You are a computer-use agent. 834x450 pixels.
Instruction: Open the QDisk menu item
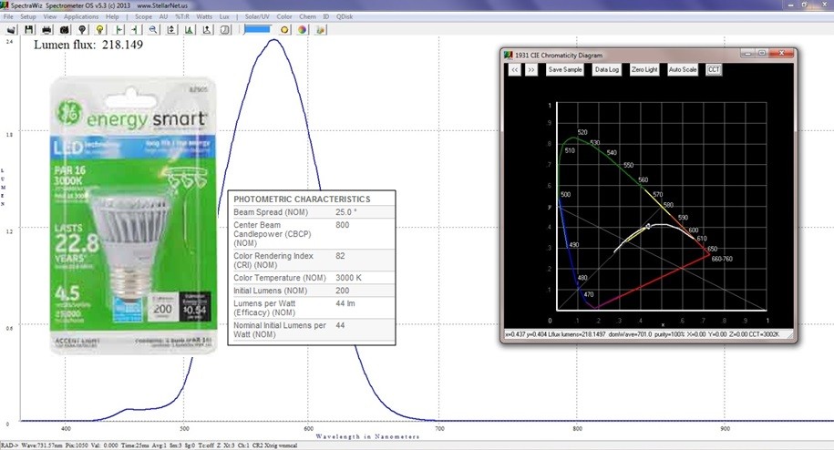(x=345, y=16)
